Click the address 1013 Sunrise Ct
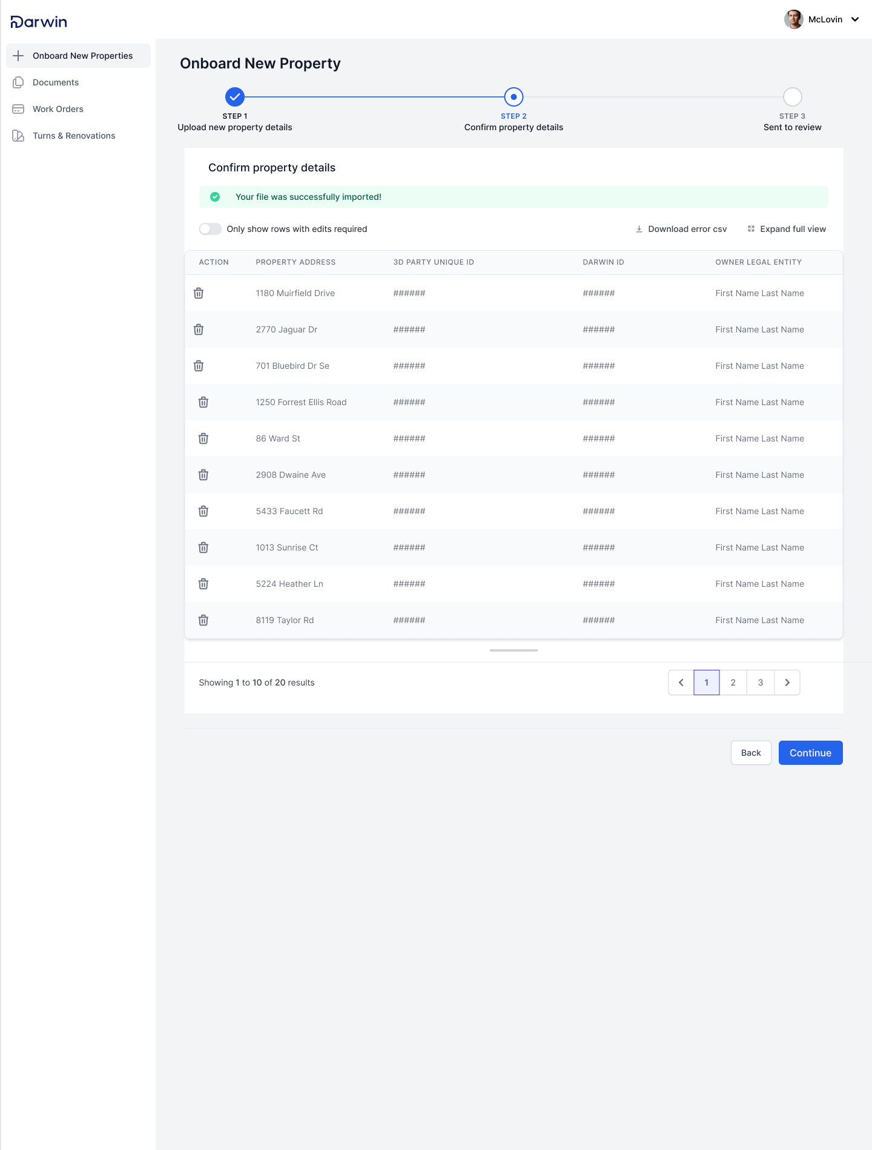This screenshot has width=872, height=1150. pos(287,547)
